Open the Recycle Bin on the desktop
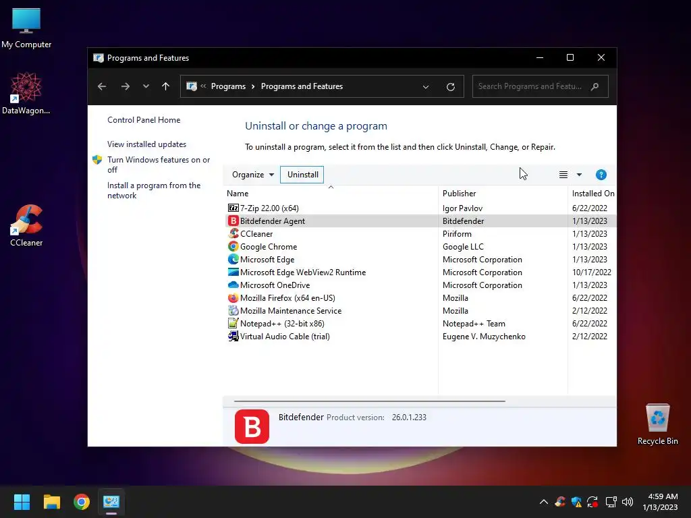 click(x=657, y=424)
